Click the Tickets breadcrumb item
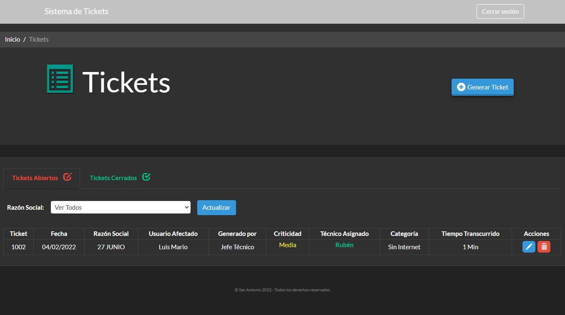565x315 pixels. click(39, 40)
